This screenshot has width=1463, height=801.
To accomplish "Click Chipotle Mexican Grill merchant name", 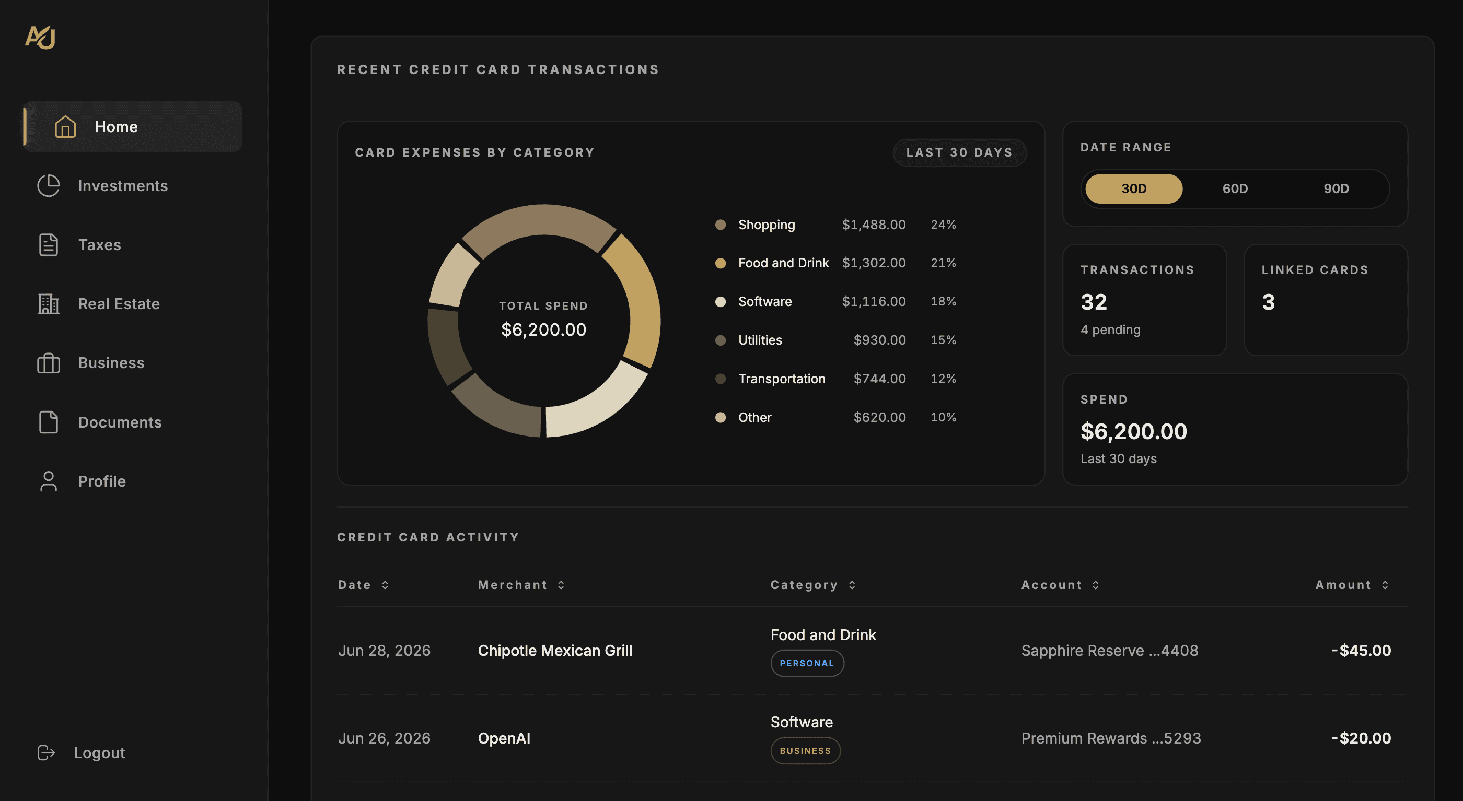I will [x=555, y=651].
